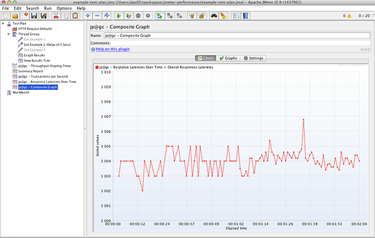Select jp@gc - Transactions per Second
This screenshot has width=375, height=238.
pos(43,76)
